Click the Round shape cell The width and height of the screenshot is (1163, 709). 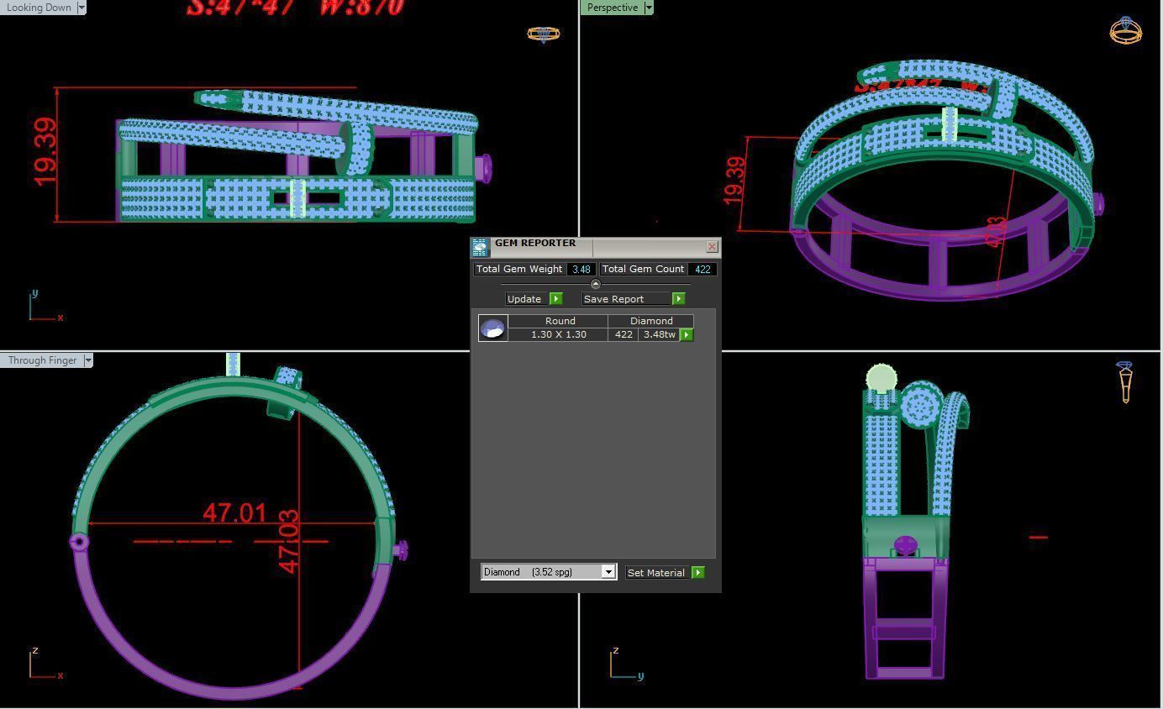pos(558,321)
